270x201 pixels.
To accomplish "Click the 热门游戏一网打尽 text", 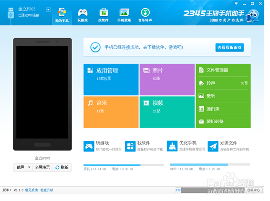I will click(109, 150).
